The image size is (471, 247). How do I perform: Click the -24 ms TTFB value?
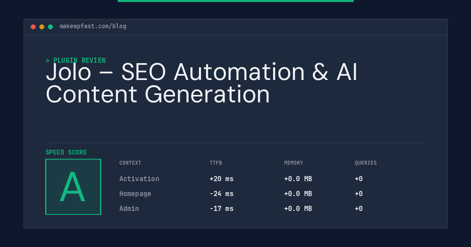tap(221, 194)
